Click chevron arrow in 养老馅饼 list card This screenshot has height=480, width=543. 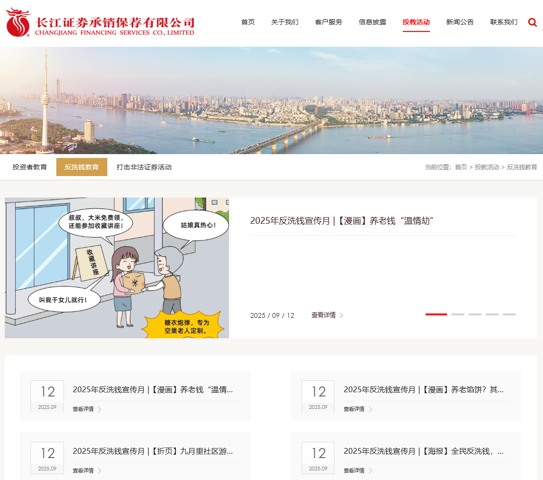click(x=370, y=409)
